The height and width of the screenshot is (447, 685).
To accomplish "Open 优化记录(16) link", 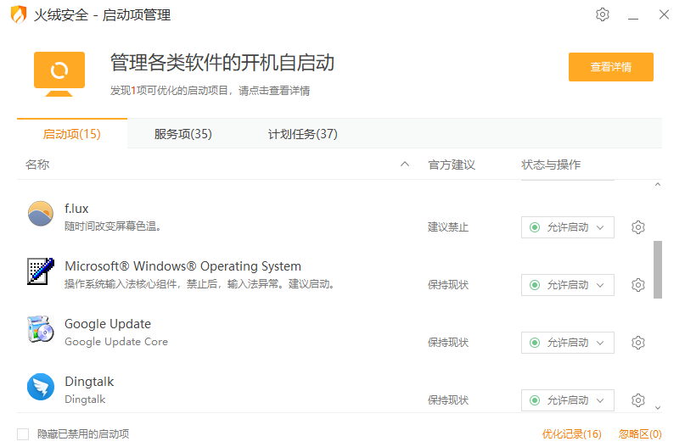I will (x=571, y=434).
